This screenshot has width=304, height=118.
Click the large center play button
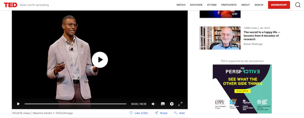(x=100, y=59)
